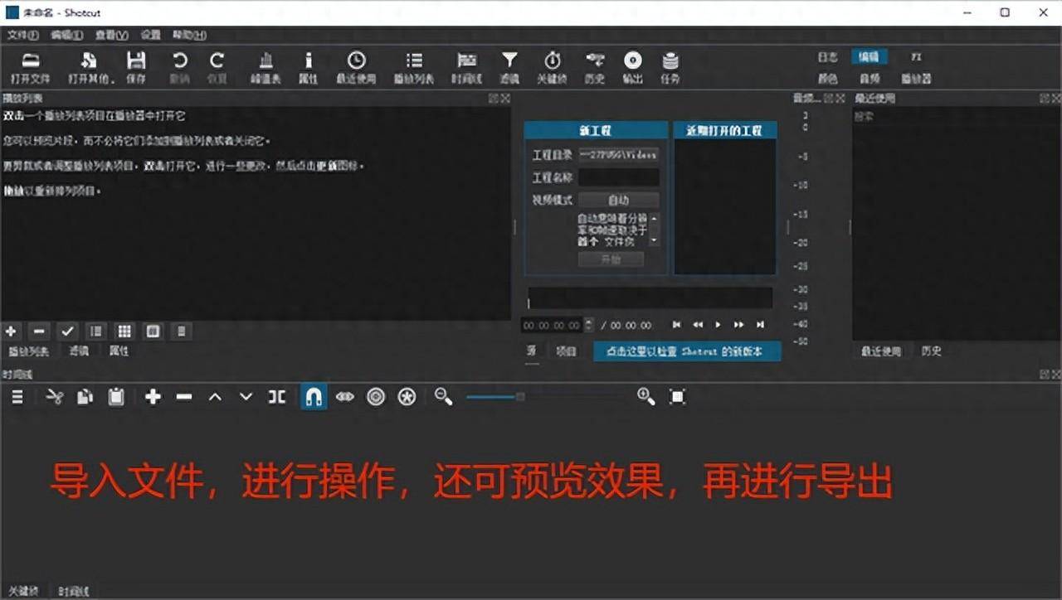Zoom out the timeline magnifier icon
This screenshot has height=600, width=1062.
[444, 397]
